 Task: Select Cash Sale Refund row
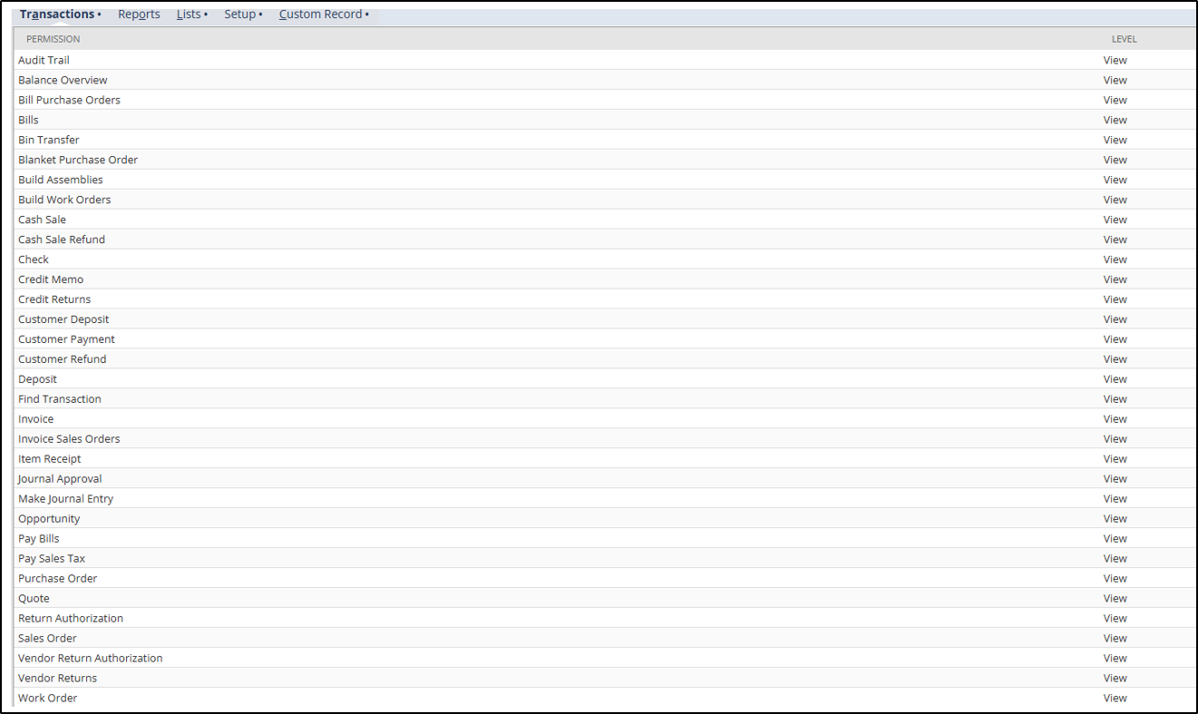point(605,240)
